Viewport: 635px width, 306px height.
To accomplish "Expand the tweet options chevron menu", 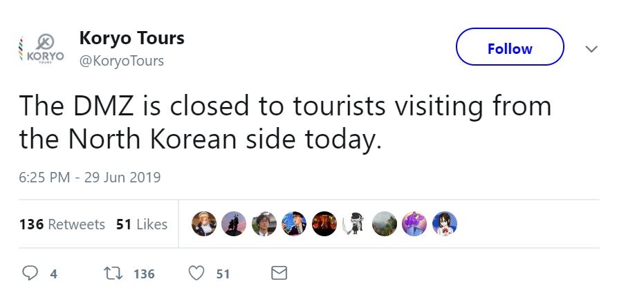I will tap(591, 49).
